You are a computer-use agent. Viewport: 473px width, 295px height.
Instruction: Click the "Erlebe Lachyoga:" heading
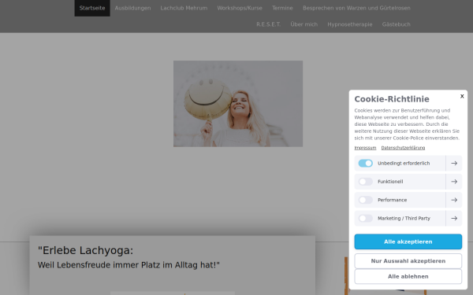click(85, 250)
